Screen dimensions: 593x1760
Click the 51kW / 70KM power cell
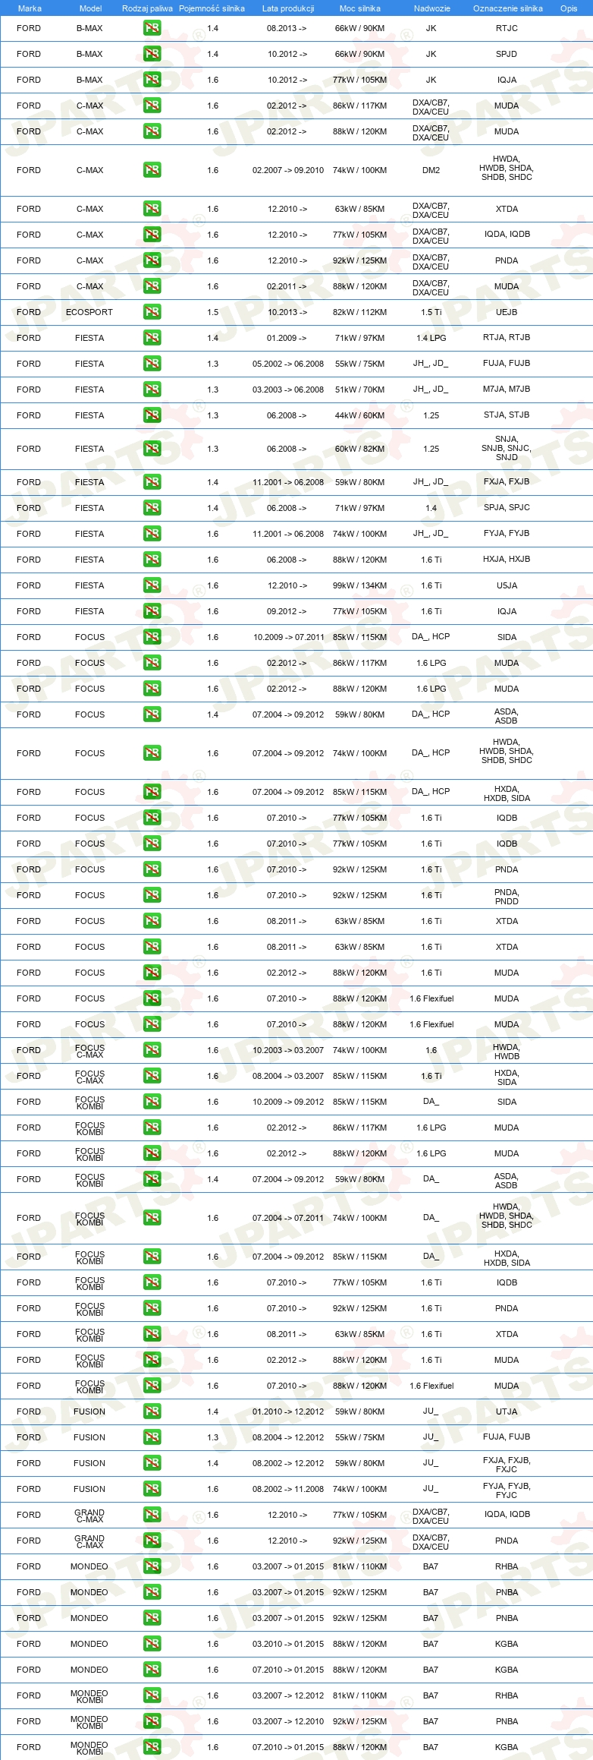[x=359, y=390]
